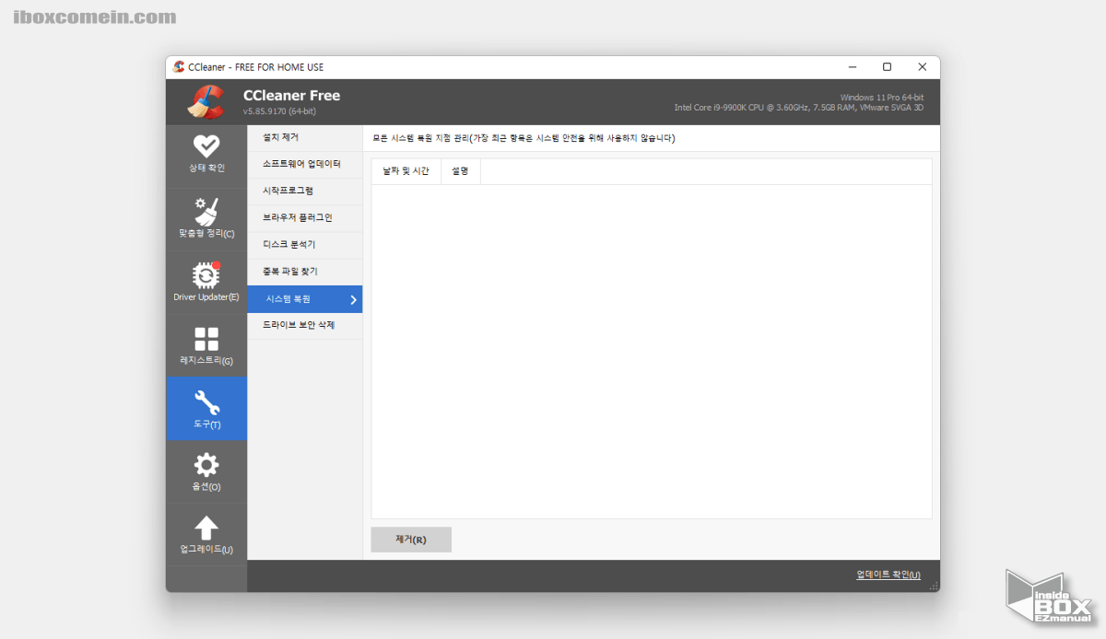
Task: Click the 제거(R) button
Action: [410, 540]
